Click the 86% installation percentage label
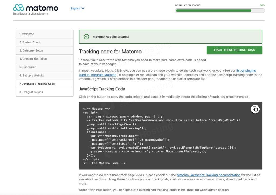The image size is (276, 195). click(x=262, y=5)
